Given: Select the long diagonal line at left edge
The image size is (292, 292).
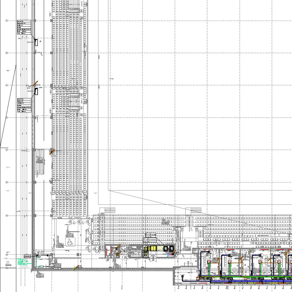Looking at the screenshot, I should pyautogui.click(x=8, y=106).
